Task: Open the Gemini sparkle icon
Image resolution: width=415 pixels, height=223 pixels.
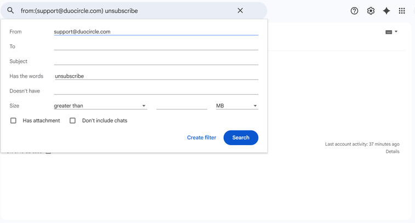Action: click(x=386, y=11)
